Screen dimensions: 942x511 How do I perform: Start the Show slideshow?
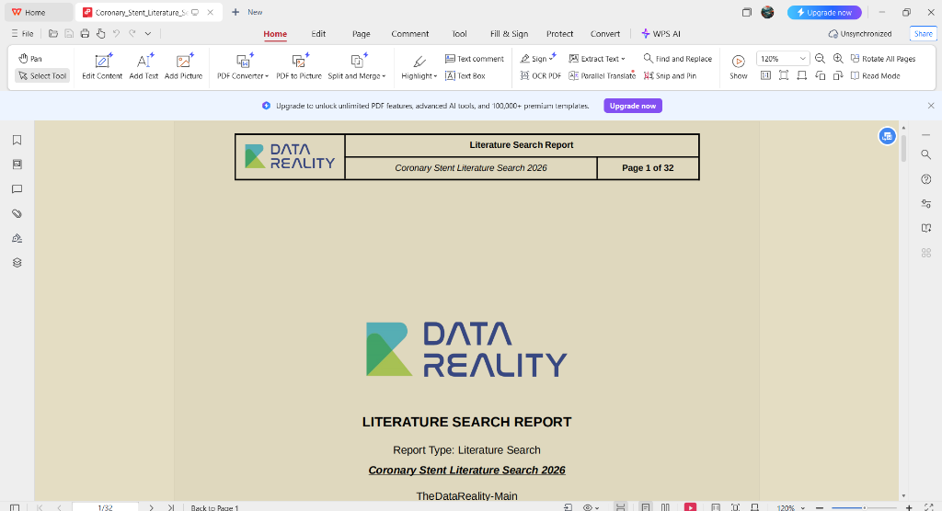click(739, 67)
